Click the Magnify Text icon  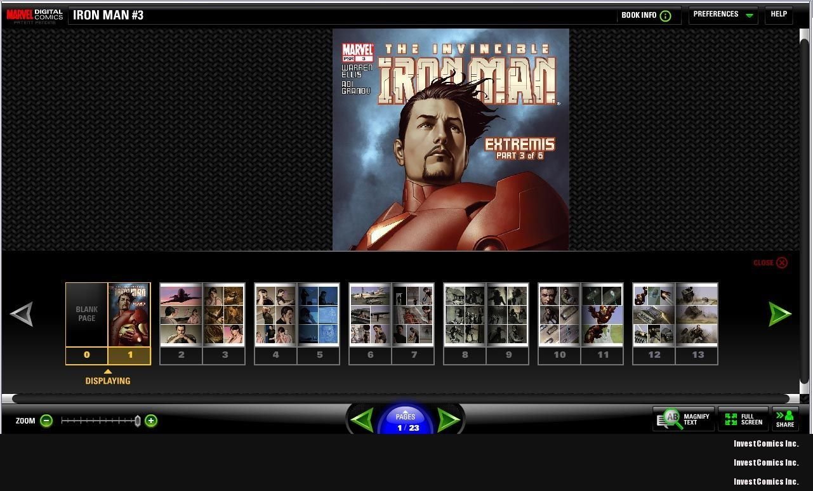[684, 419]
